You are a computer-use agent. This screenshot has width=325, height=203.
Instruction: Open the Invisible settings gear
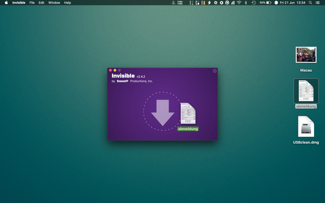coord(215,71)
